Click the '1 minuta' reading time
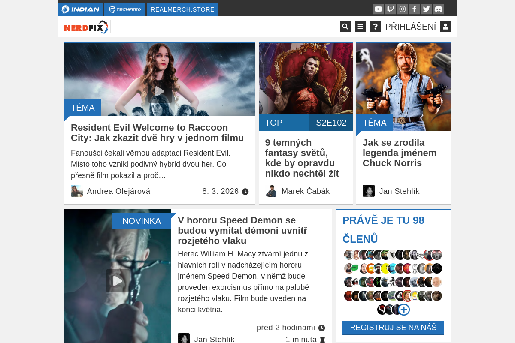515x343 pixels. (301, 340)
